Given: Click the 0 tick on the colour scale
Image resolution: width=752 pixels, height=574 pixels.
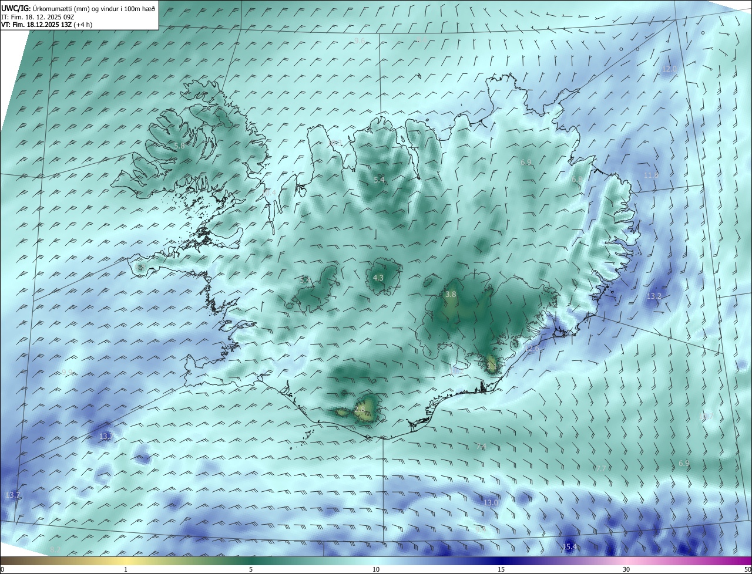Looking at the screenshot, I should click(x=2, y=569).
